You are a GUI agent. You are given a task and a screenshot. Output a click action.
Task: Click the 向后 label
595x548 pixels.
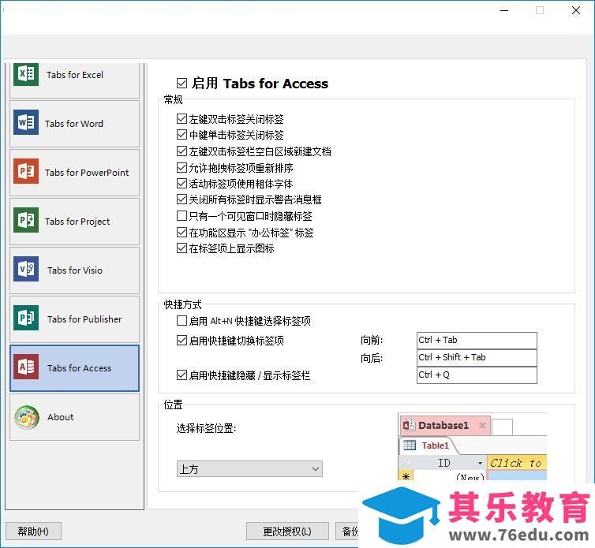(372, 358)
